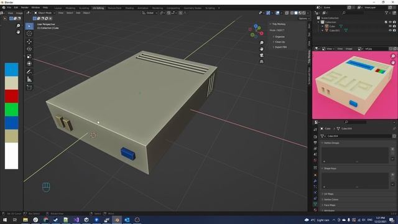The height and width of the screenshot is (224, 398).
Task: Toggle visibility eye of Cube in outliner
Action: [390, 26]
